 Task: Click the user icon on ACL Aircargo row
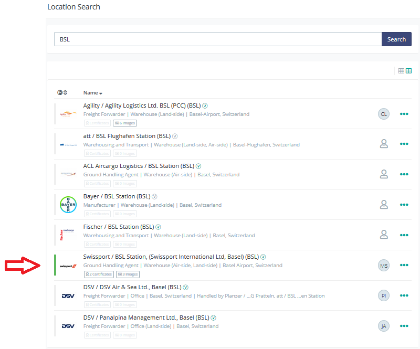(x=384, y=174)
